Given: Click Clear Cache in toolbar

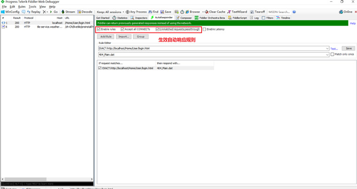Looking at the screenshot, I should (215, 12).
